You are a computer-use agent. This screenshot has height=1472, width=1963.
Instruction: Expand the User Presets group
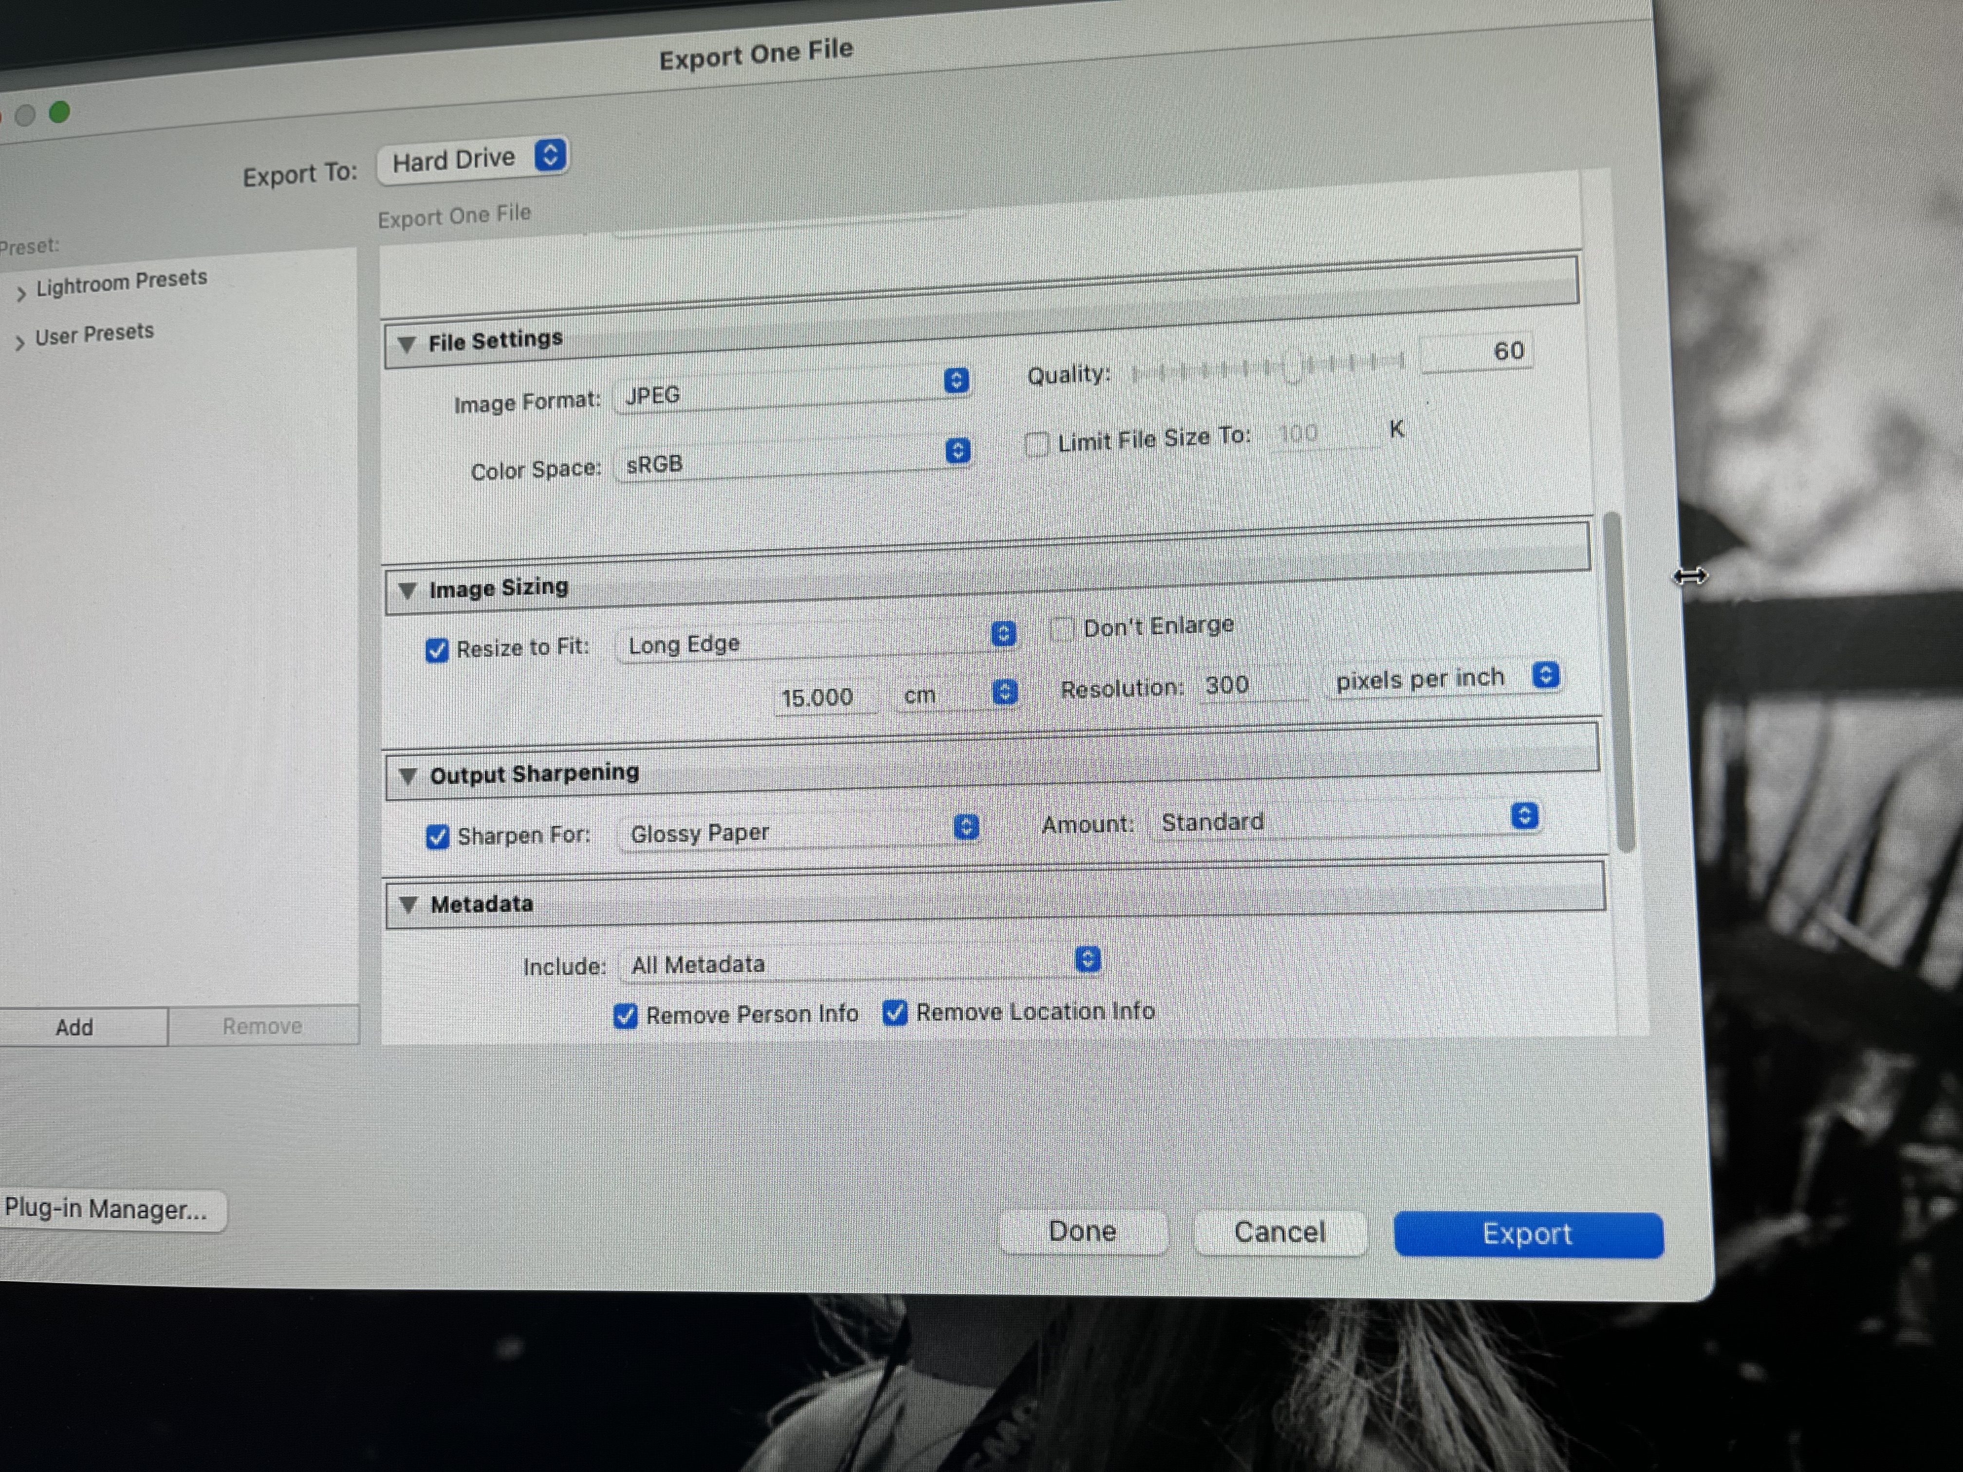point(19,343)
